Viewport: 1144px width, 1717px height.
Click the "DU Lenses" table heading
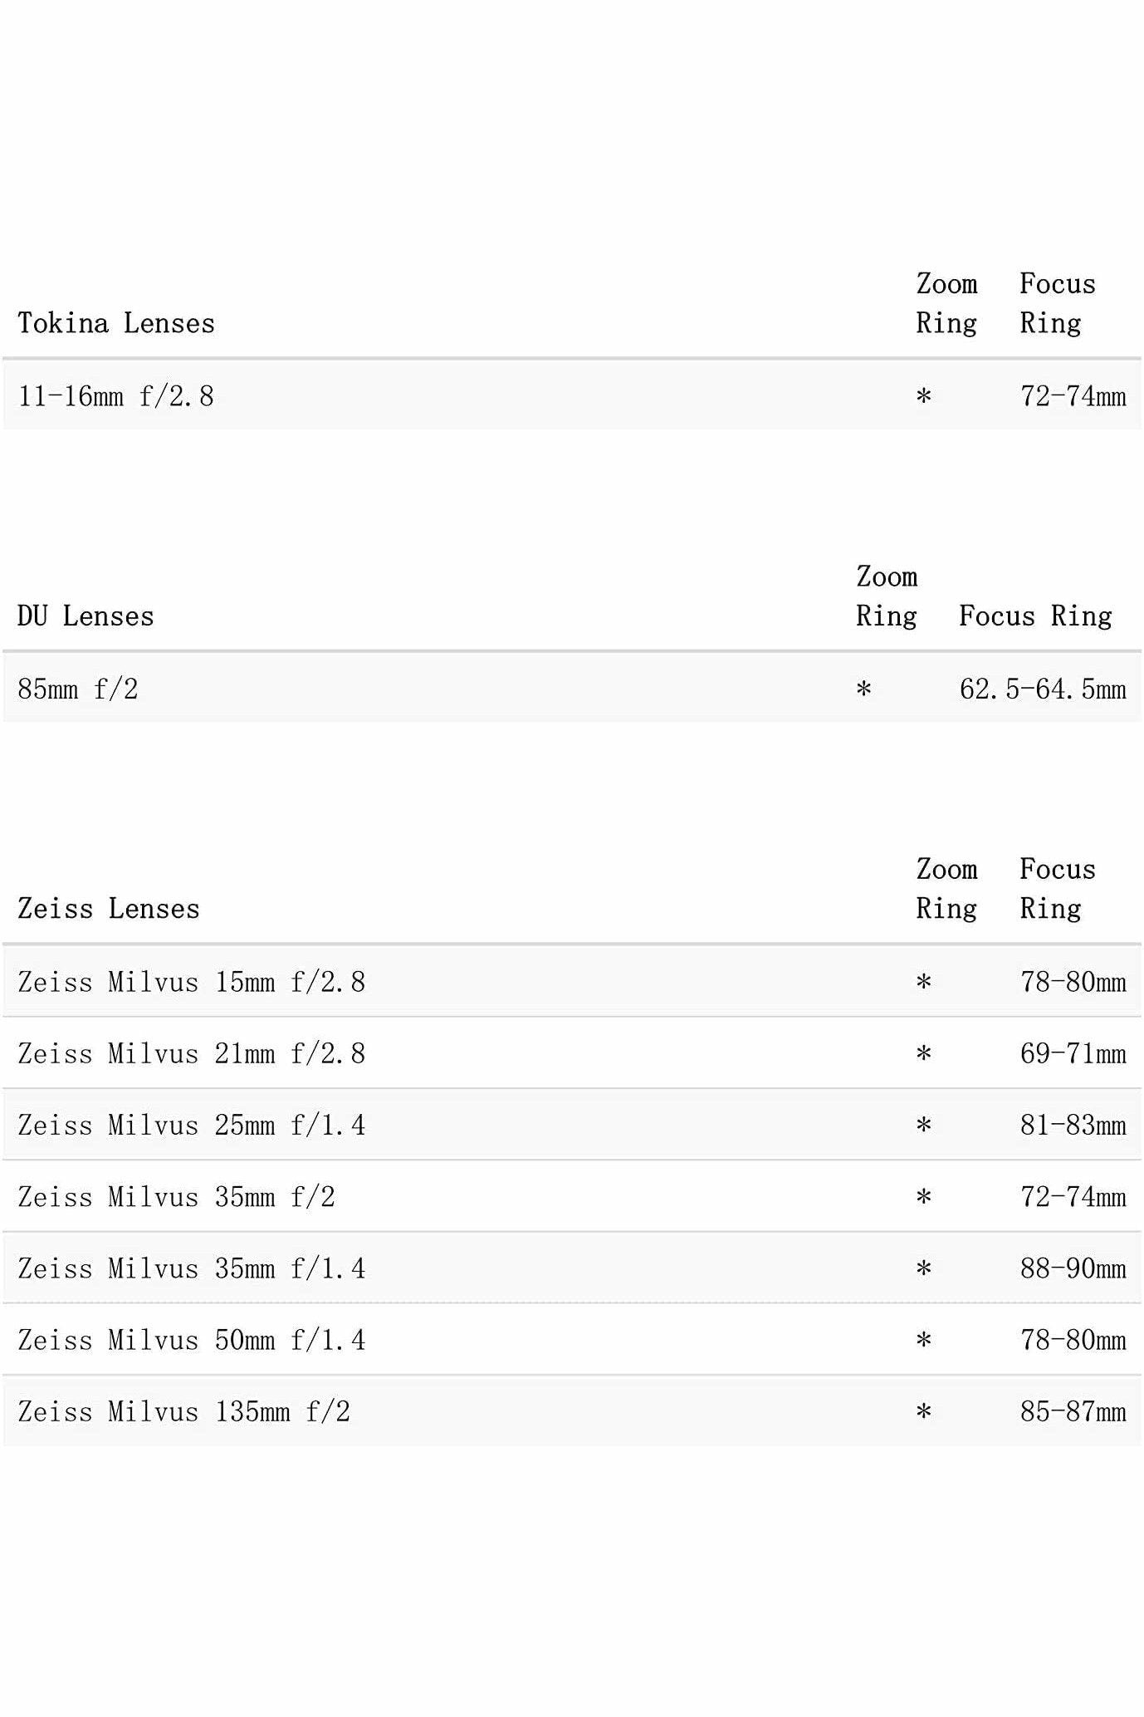86,616
